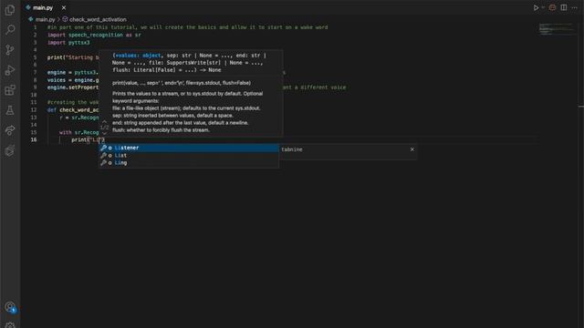Open the Source Control panel
Screen dimensions: 584x328
(10, 50)
